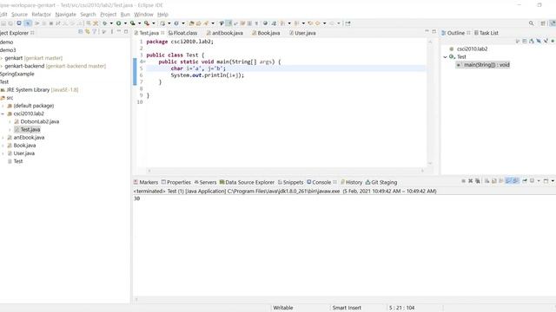Switch to the Book.java editor tab
Screen dimensions: 556x312
point(266,33)
